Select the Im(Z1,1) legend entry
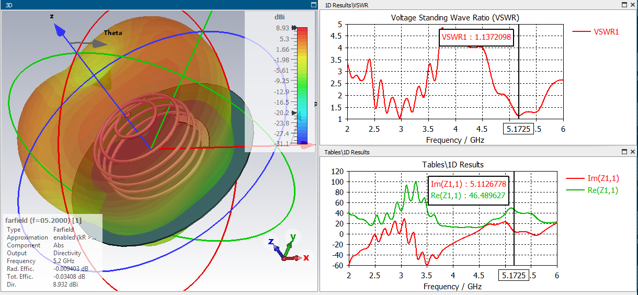The width and height of the screenshot is (638, 295). (593, 178)
